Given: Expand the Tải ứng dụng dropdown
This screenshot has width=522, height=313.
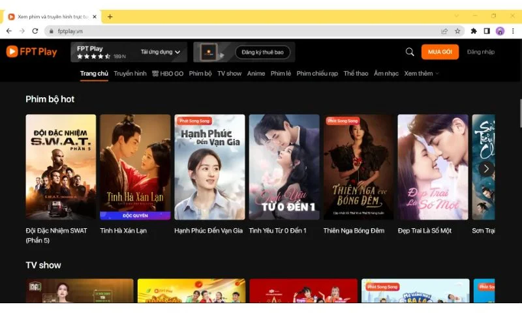Looking at the screenshot, I should [x=161, y=52].
